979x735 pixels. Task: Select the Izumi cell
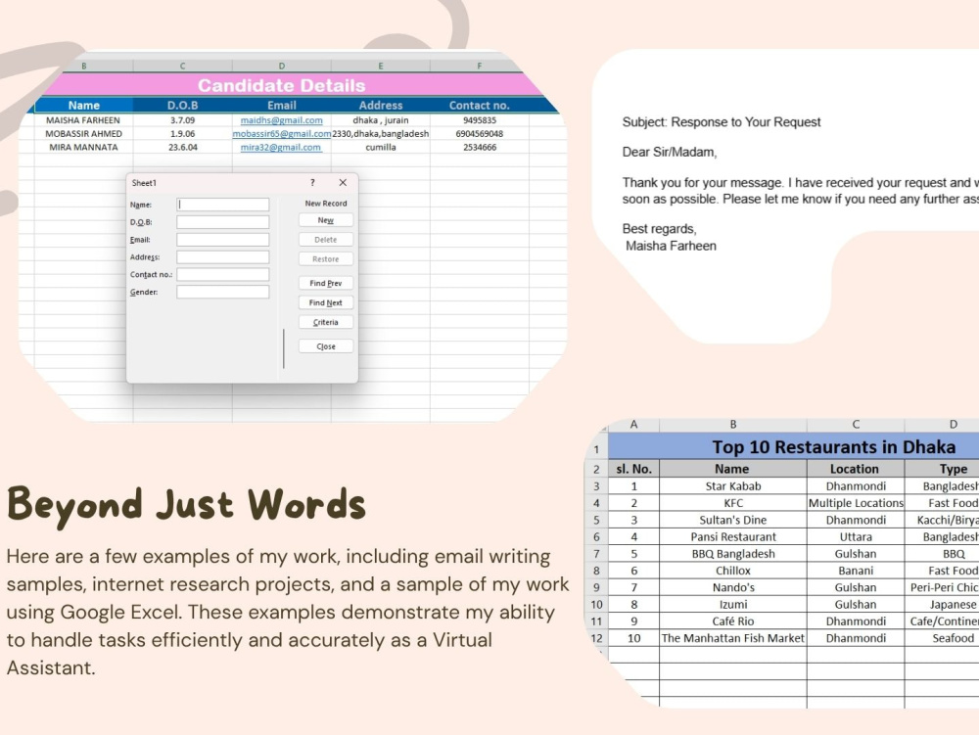(733, 604)
